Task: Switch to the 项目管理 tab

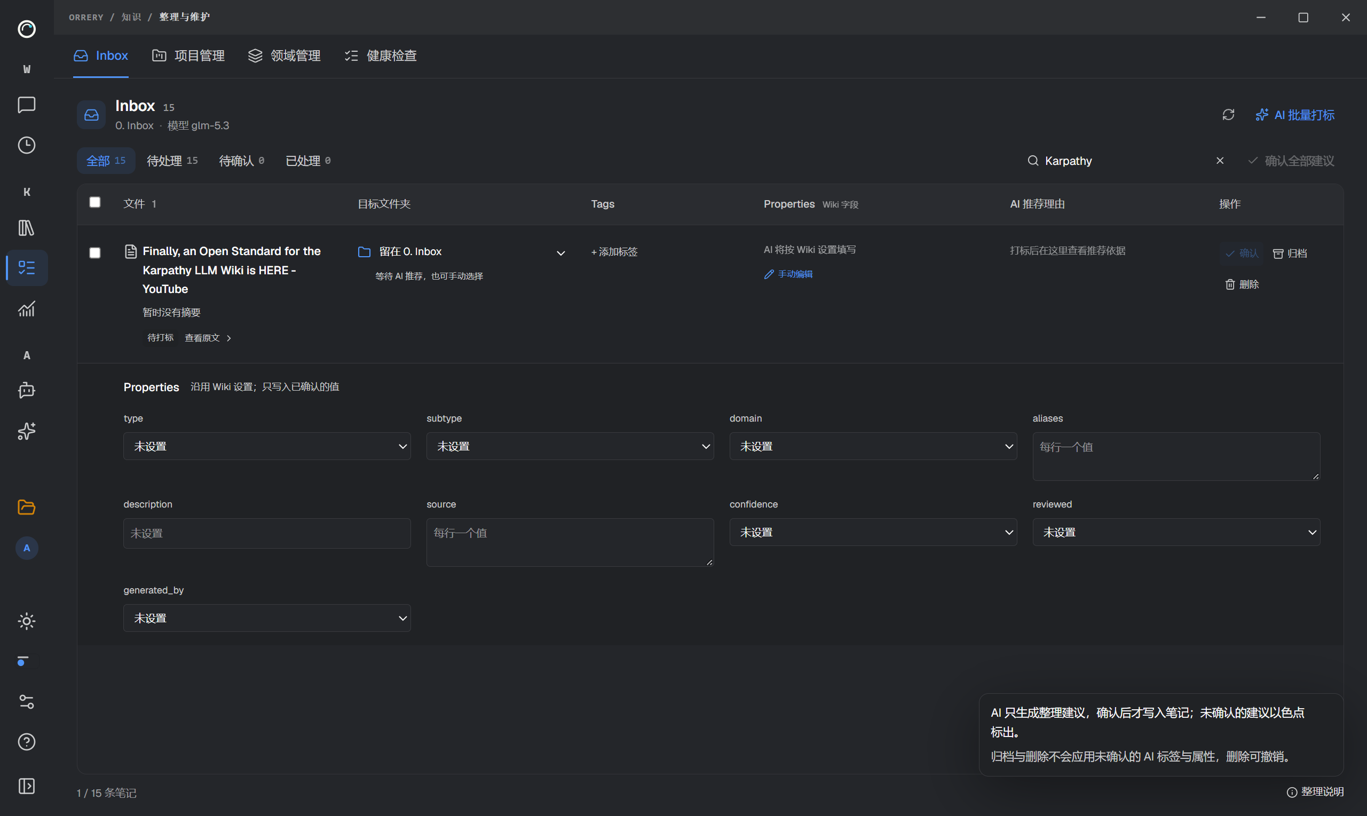Action: [x=188, y=56]
